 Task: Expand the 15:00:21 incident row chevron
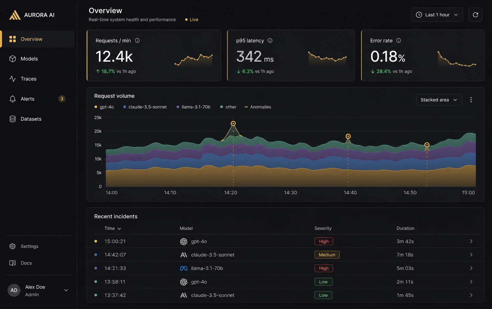coord(471,241)
